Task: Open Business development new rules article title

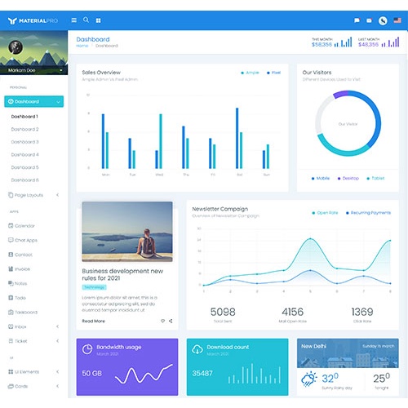Action: tap(122, 274)
